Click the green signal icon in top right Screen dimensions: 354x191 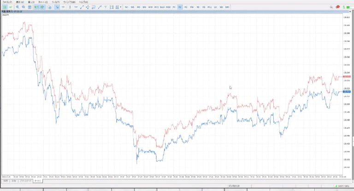coord(344,7)
